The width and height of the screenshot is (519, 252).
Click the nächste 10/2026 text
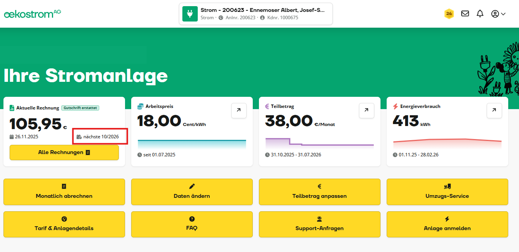pyautogui.click(x=101, y=136)
